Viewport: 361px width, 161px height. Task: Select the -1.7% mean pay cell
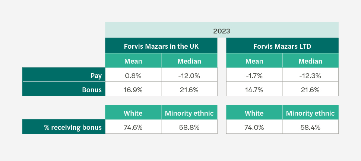(254, 75)
